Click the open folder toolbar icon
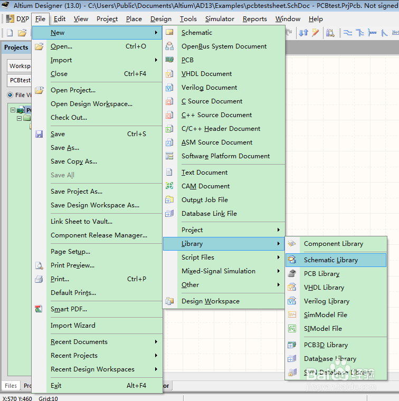Viewport: 399px width, 401px height. pyautogui.click(x=22, y=33)
